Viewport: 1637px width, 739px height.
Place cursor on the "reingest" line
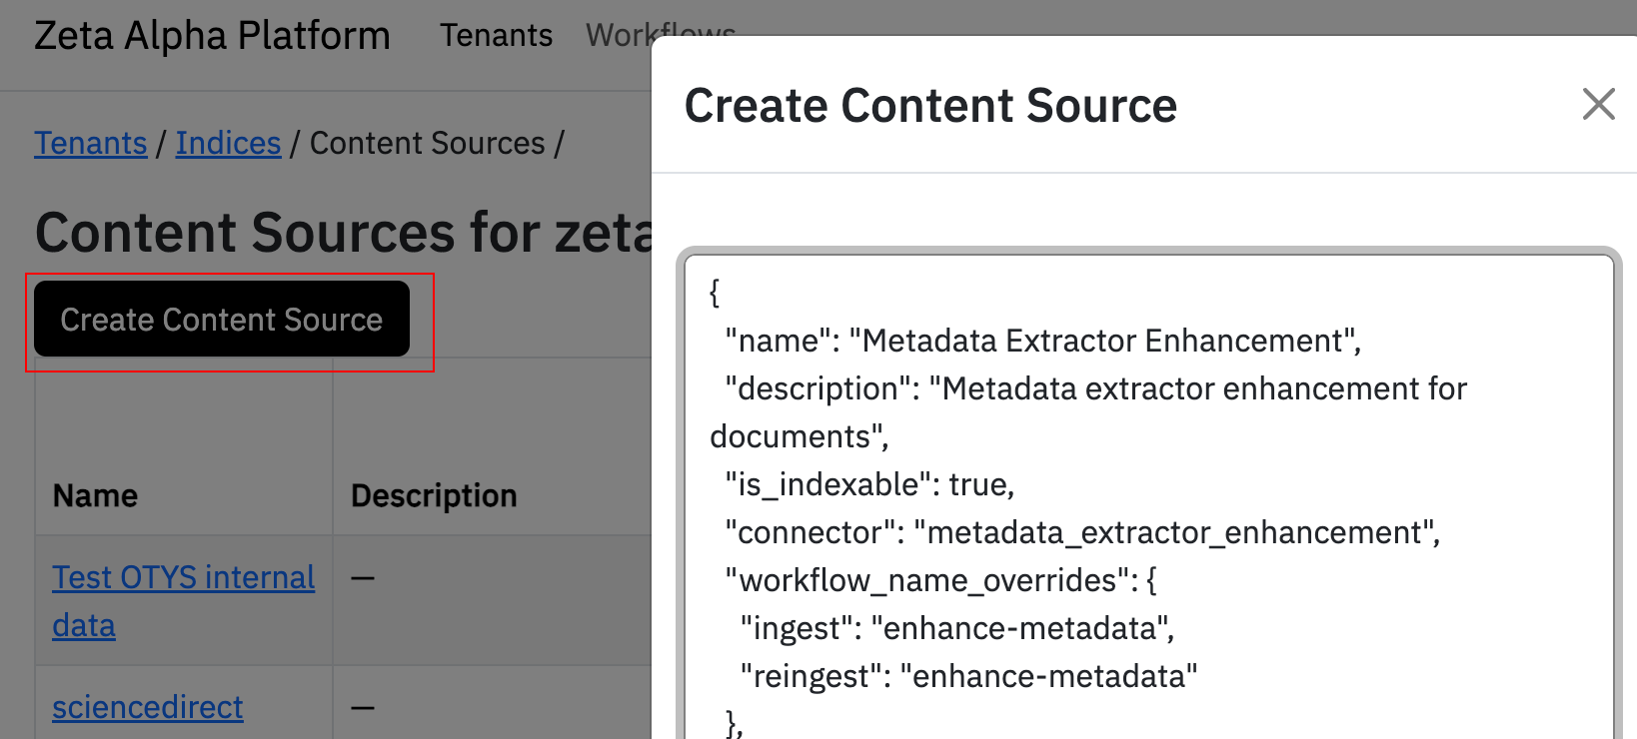(x=968, y=677)
